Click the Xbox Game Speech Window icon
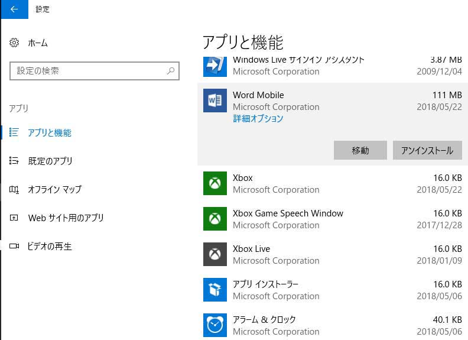Image resolution: width=468 pixels, height=340 pixels. coord(214,219)
